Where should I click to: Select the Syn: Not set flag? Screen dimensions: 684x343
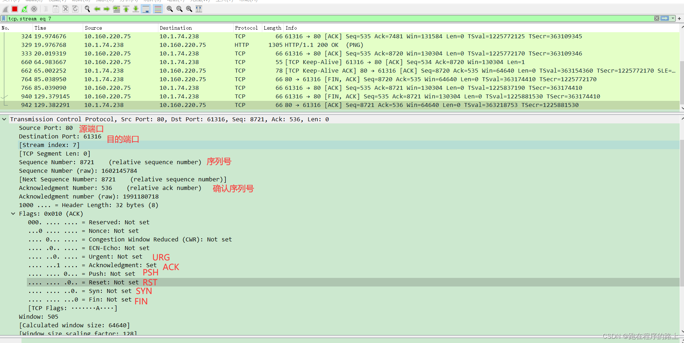click(x=80, y=291)
